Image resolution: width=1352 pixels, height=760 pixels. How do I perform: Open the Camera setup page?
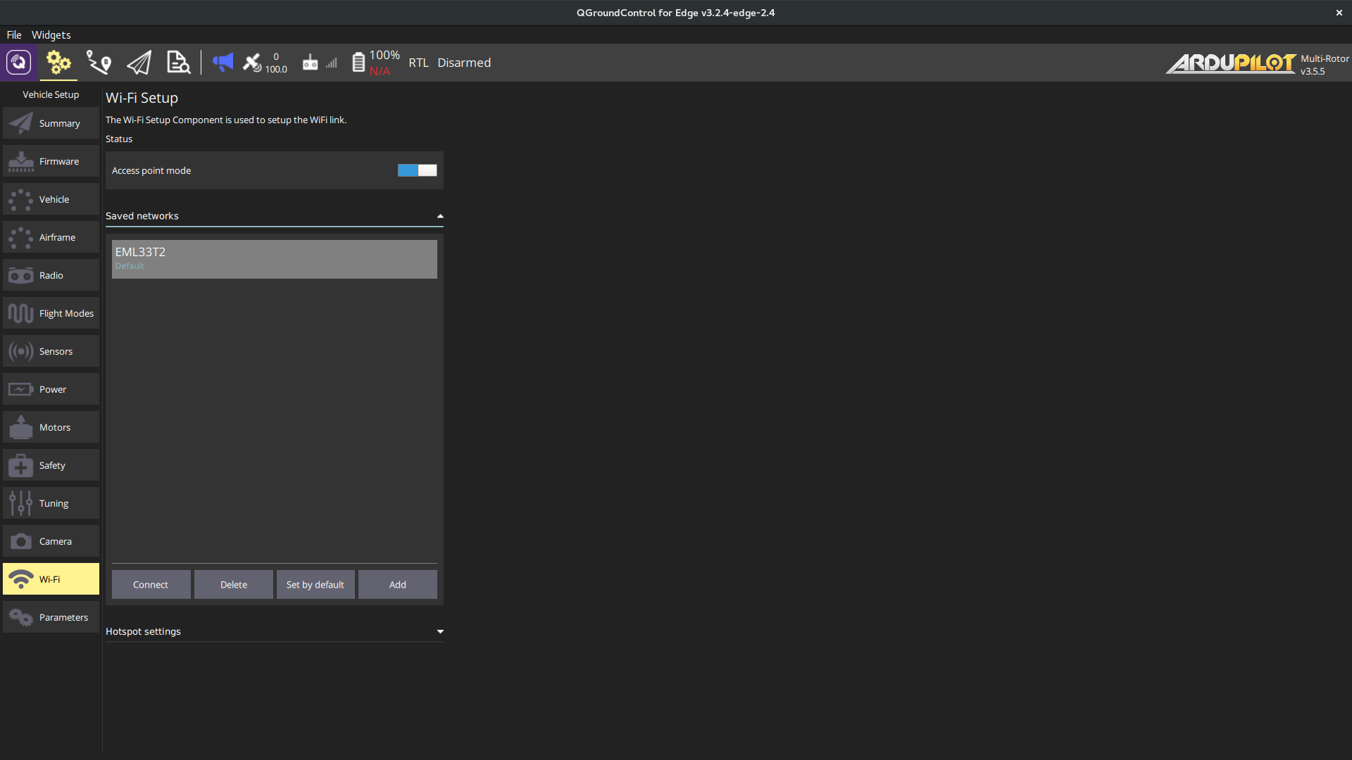[x=51, y=541]
